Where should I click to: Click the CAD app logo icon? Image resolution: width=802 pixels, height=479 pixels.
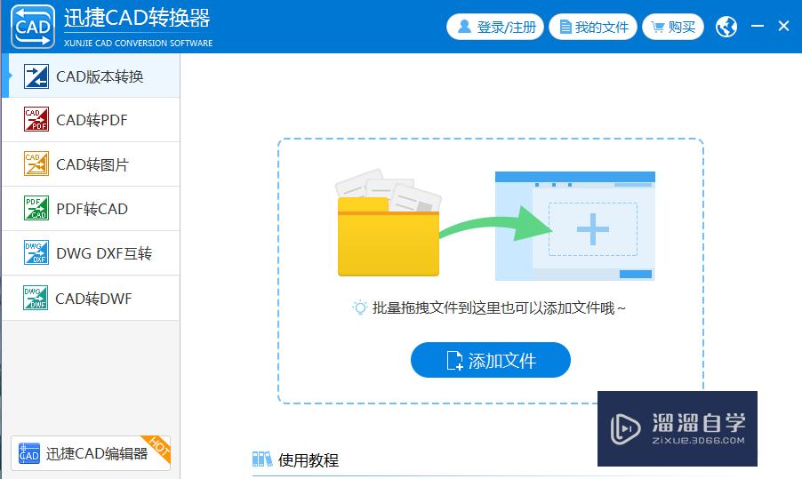[33, 27]
